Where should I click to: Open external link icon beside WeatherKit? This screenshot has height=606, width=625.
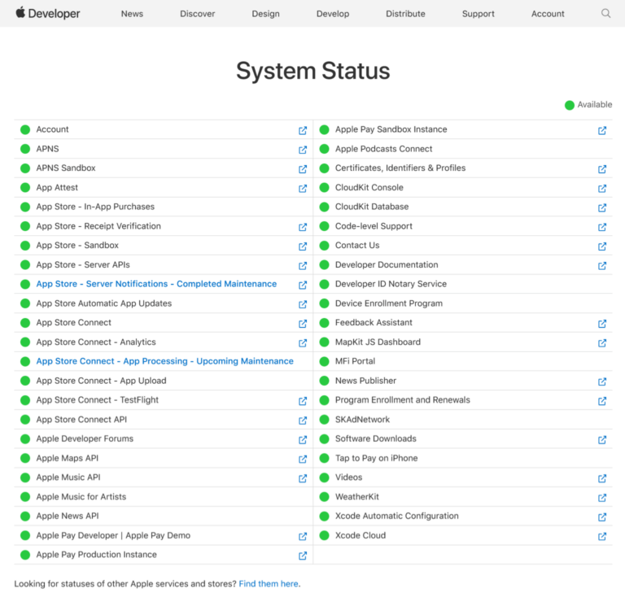[x=602, y=498]
